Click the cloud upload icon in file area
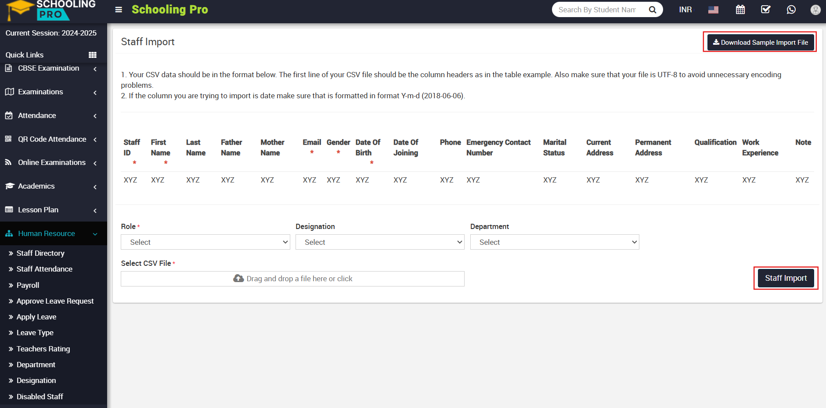This screenshot has width=826, height=408. [238, 279]
